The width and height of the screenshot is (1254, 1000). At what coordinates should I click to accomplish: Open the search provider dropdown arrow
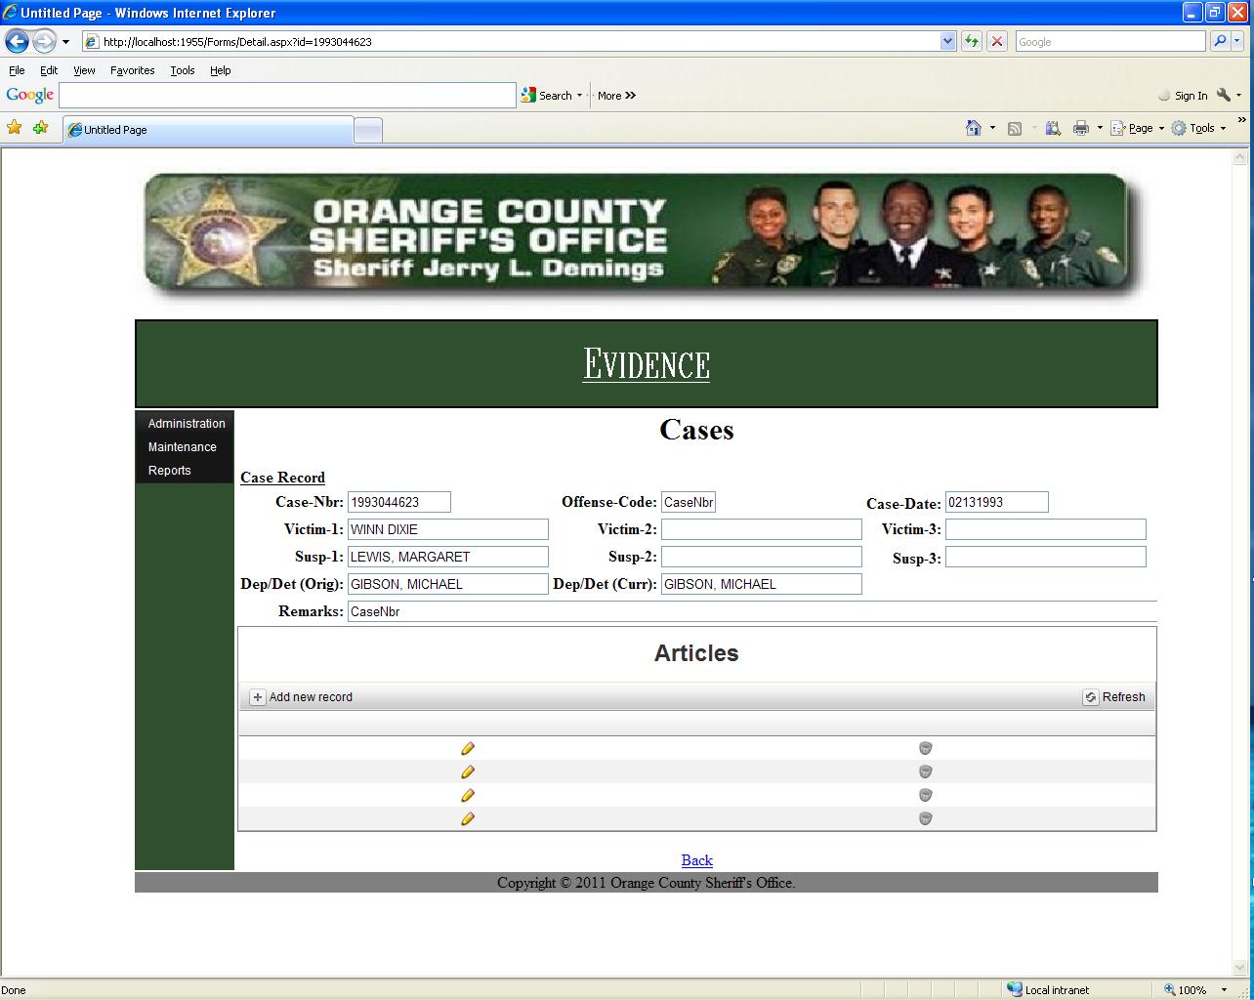[x=1238, y=42]
